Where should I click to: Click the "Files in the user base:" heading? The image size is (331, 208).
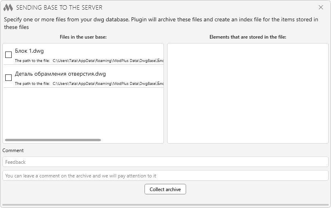83,37
